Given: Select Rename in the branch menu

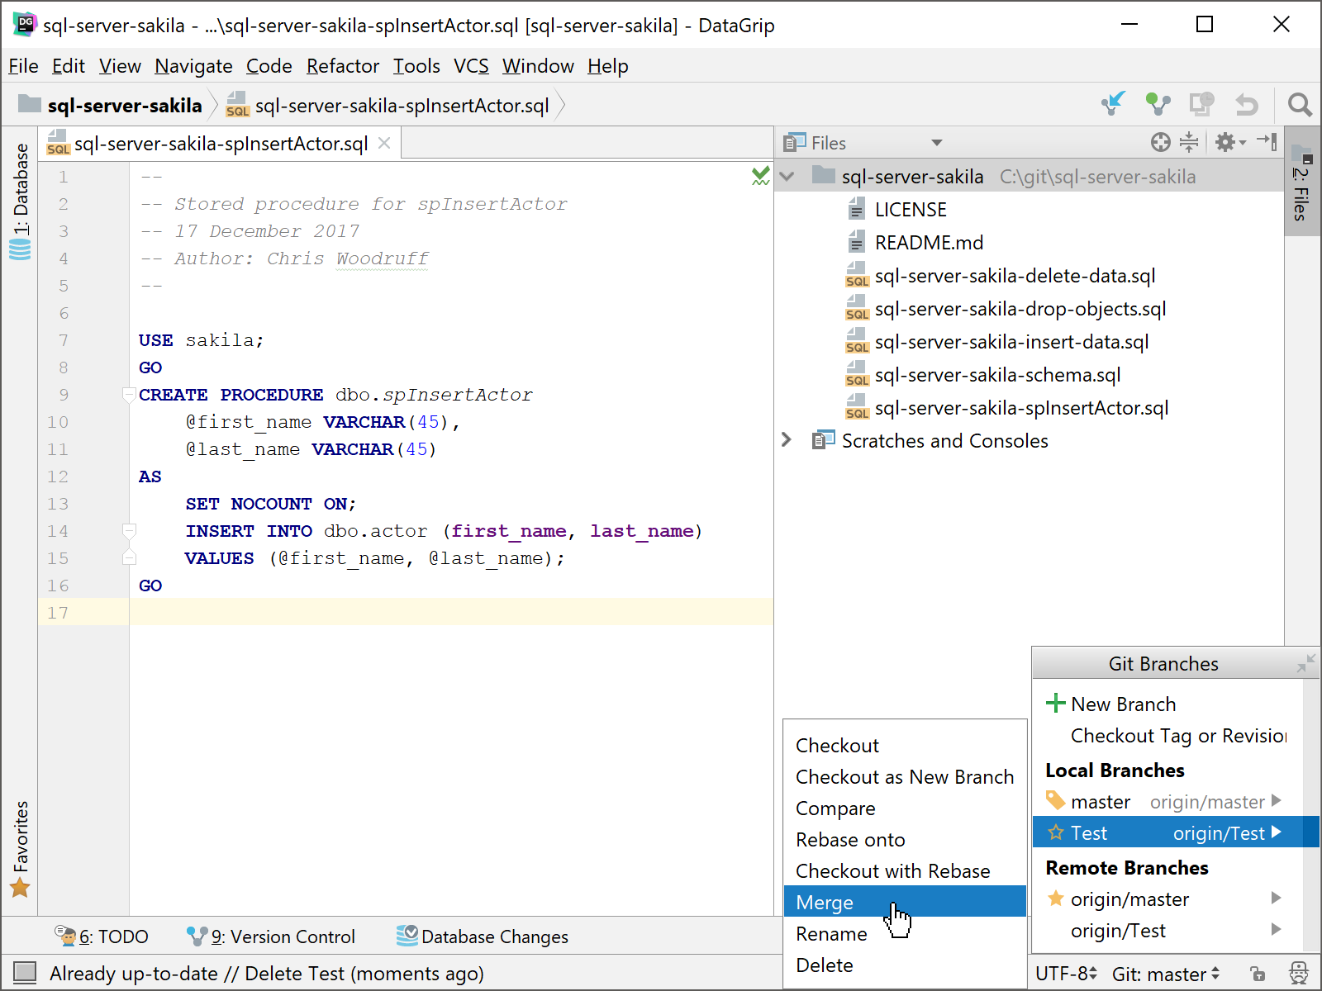Looking at the screenshot, I should pyautogui.click(x=905, y=933).
